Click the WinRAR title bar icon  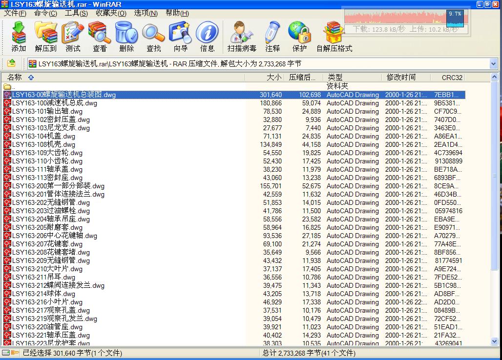pos(4,4)
